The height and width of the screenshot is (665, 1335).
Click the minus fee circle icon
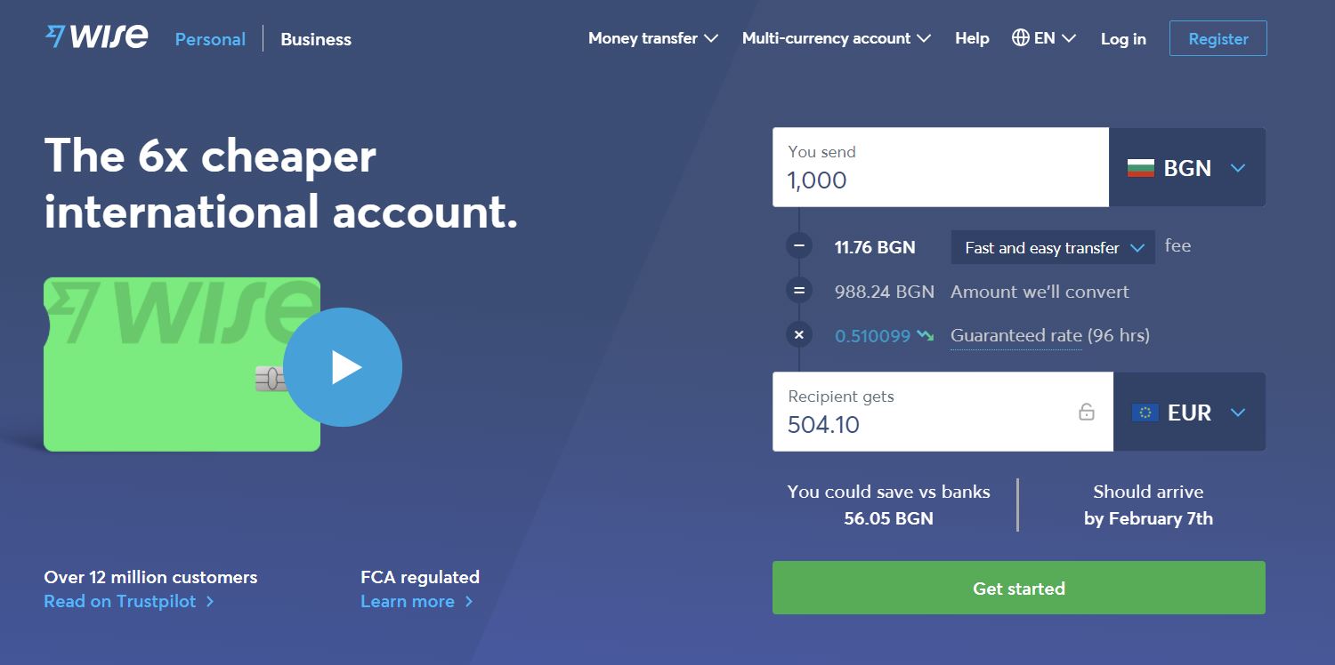(798, 247)
